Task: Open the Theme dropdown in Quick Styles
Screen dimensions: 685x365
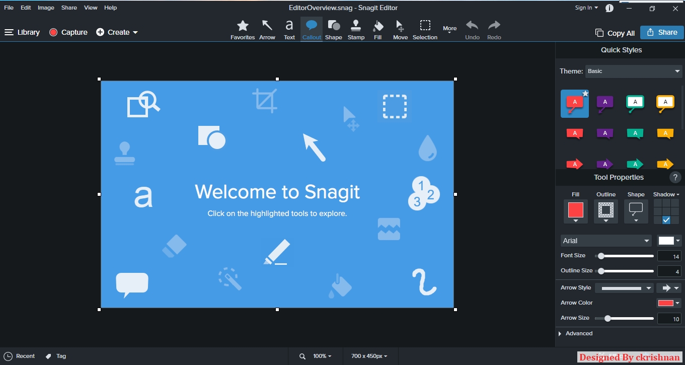Action: tap(634, 71)
